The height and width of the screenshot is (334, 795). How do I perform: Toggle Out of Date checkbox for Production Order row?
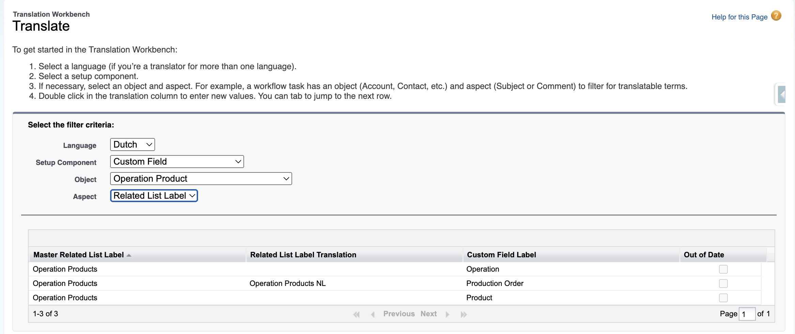coord(723,284)
